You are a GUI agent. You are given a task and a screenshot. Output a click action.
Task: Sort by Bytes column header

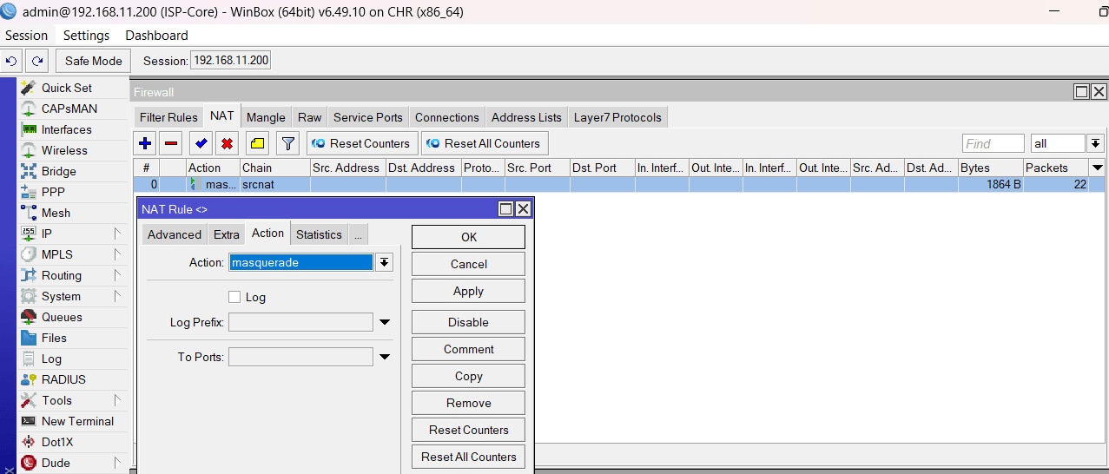click(990, 168)
